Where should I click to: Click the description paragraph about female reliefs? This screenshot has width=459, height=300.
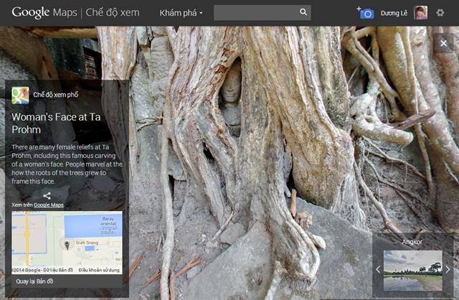pyautogui.click(x=67, y=164)
